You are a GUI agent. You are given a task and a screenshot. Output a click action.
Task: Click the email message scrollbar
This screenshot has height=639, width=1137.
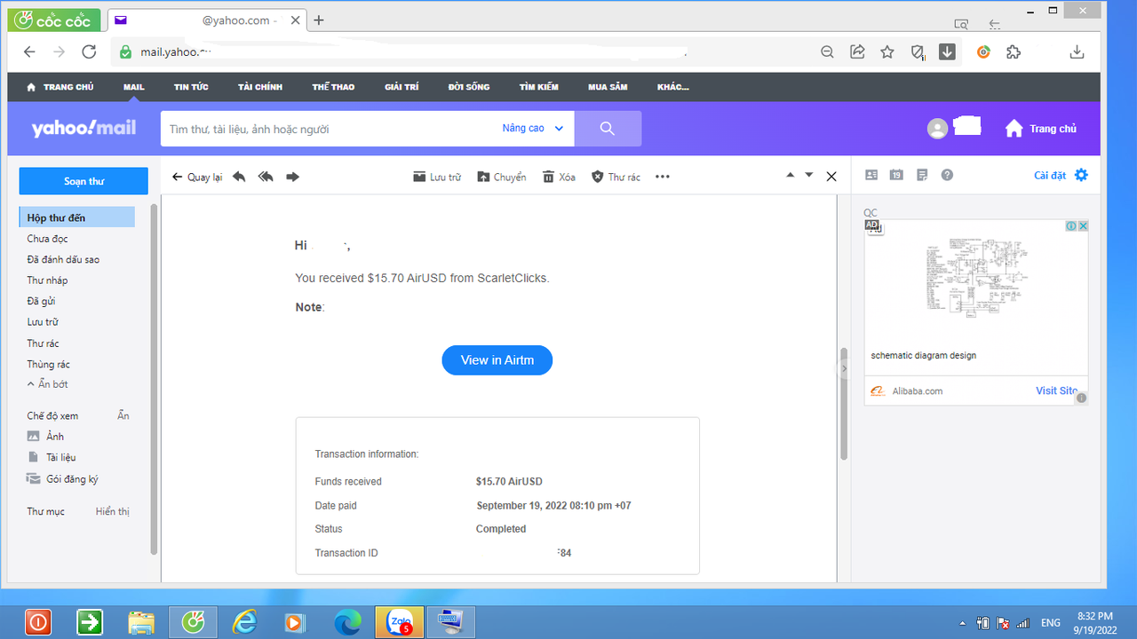(844, 404)
